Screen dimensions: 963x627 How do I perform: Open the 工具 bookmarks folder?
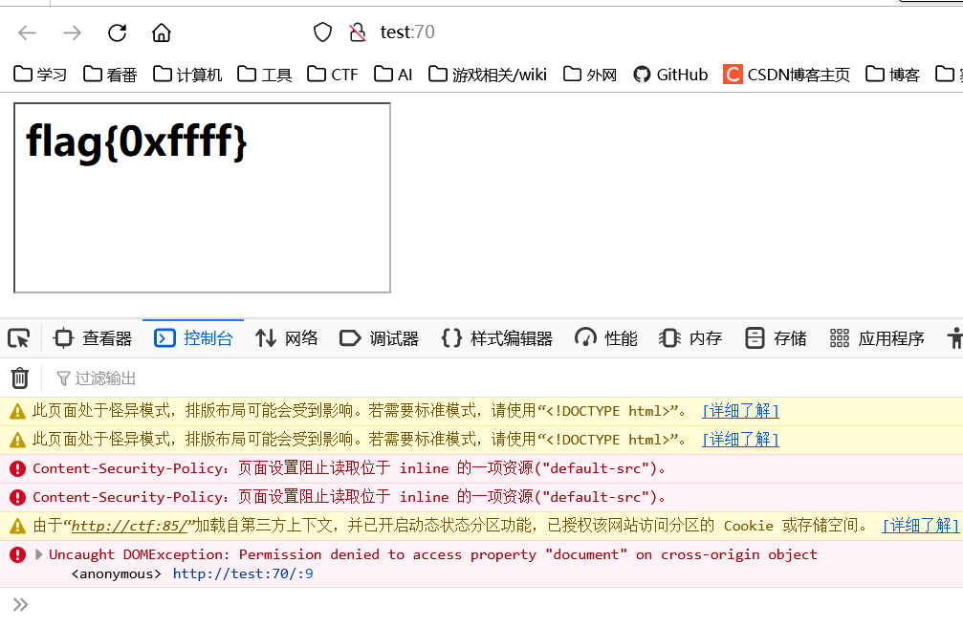click(264, 75)
